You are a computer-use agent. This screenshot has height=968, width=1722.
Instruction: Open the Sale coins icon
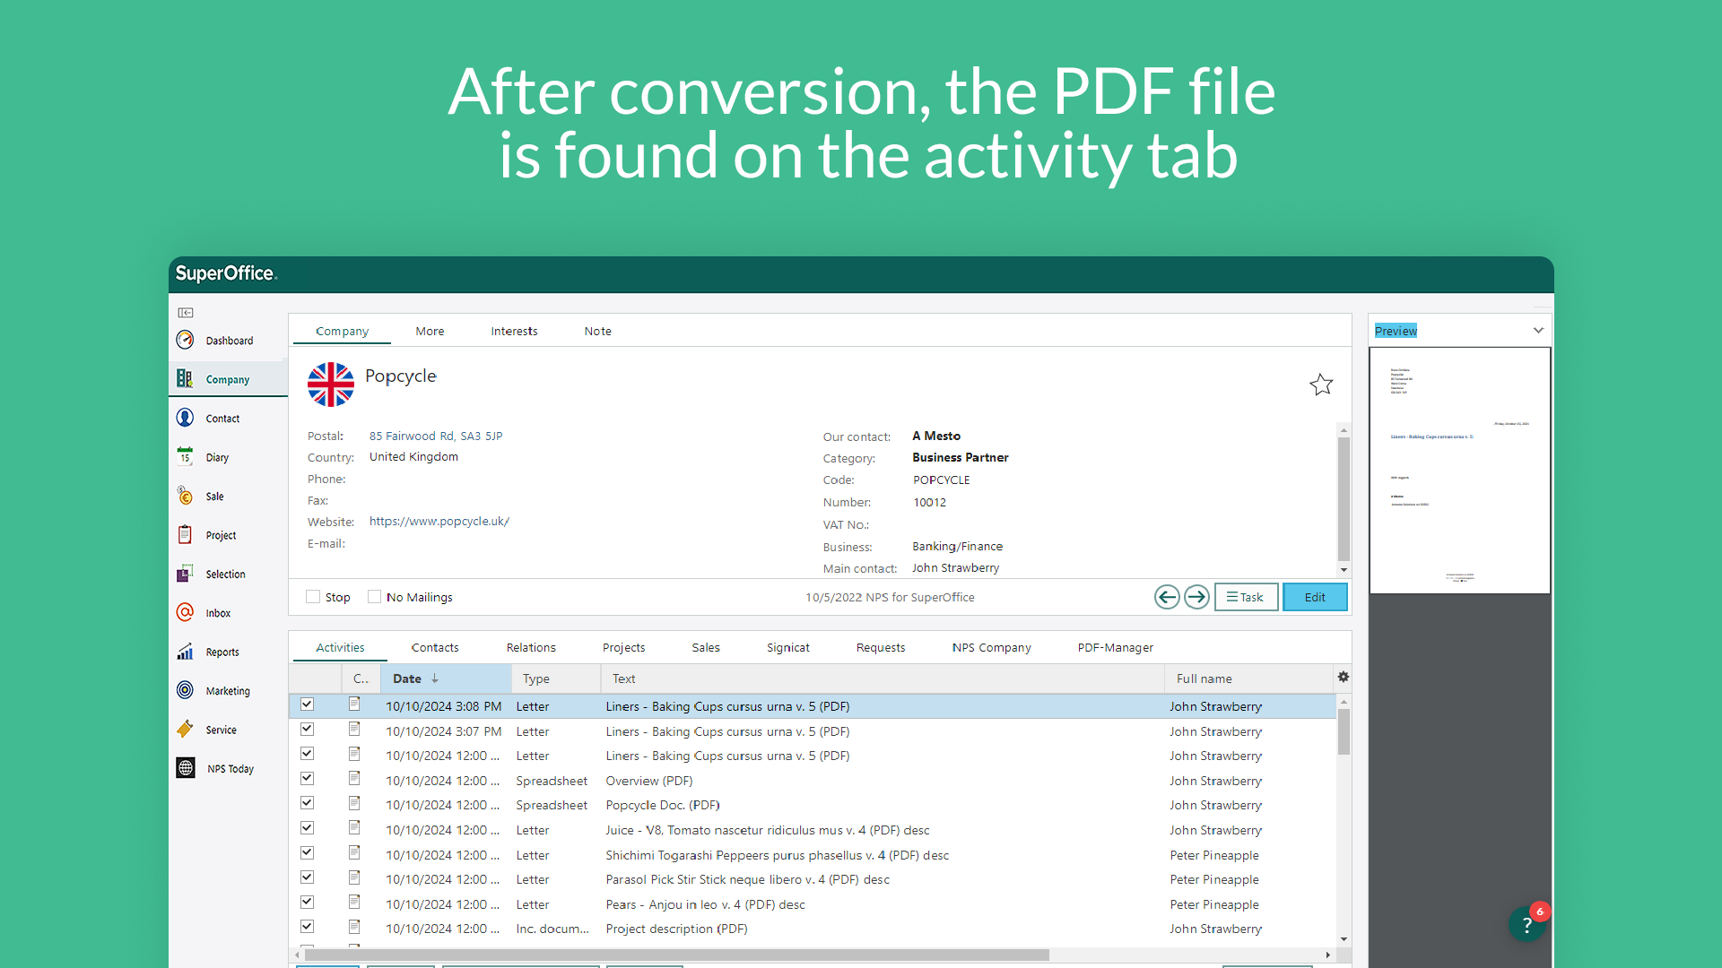(x=185, y=496)
